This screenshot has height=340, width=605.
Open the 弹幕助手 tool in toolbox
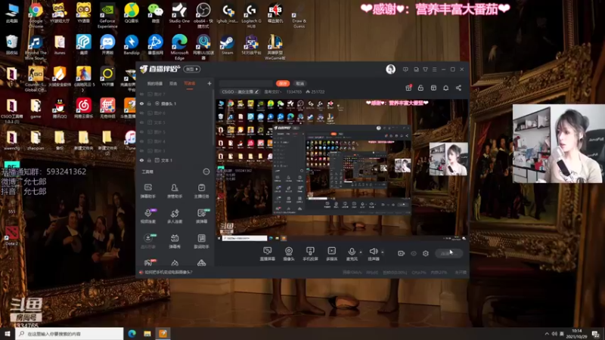pyautogui.click(x=147, y=191)
